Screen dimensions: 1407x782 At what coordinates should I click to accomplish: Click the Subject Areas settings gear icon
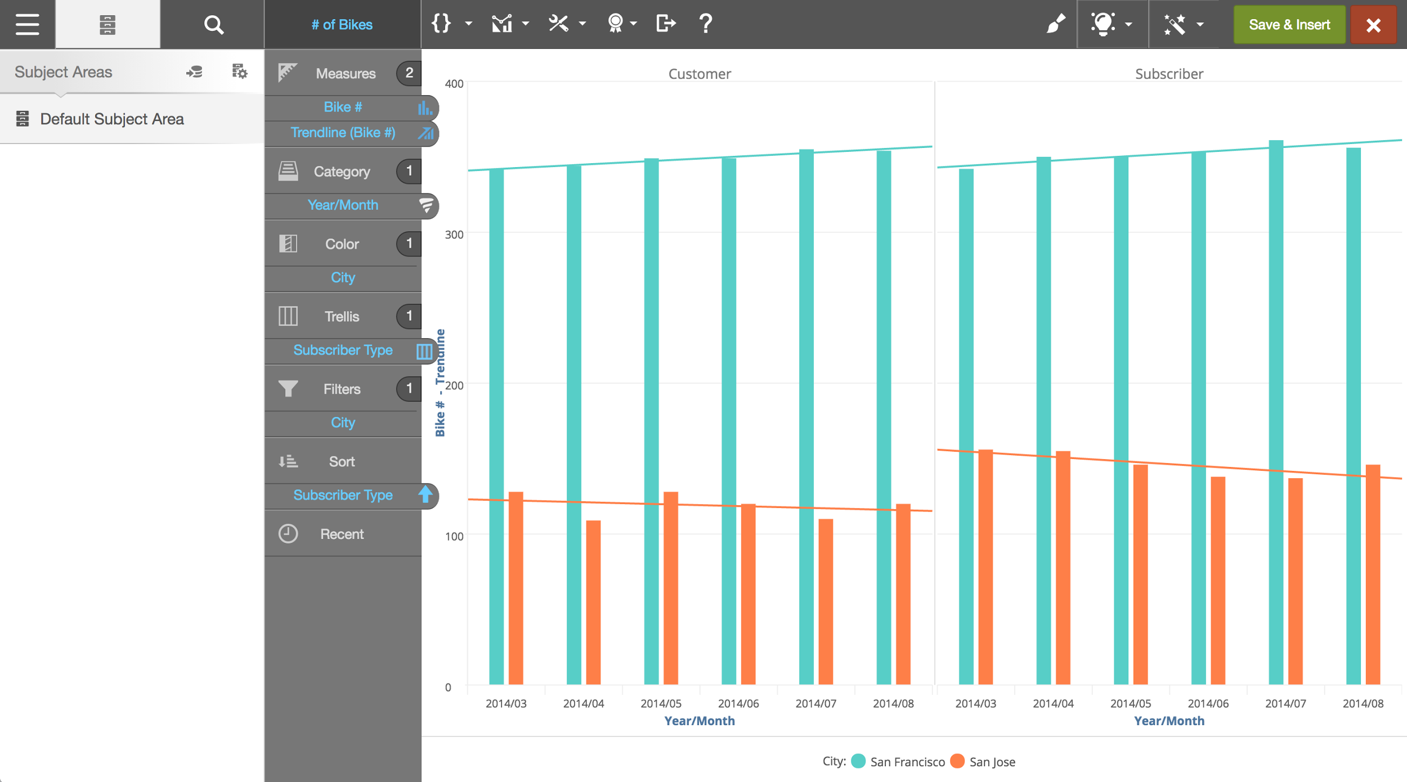(240, 71)
